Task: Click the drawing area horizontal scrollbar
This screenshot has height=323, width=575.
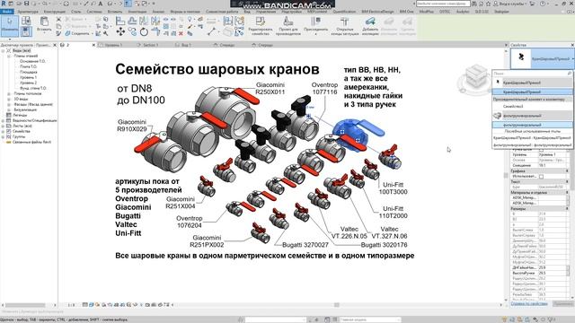Action: [x=336, y=305]
